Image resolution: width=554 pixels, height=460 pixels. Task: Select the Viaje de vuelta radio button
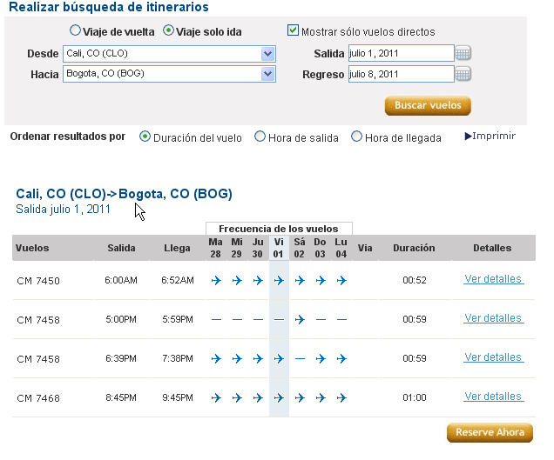(75, 30)
